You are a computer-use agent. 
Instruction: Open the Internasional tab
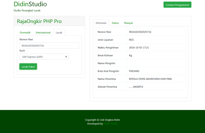pyautogui.click(x=43, y=33)
